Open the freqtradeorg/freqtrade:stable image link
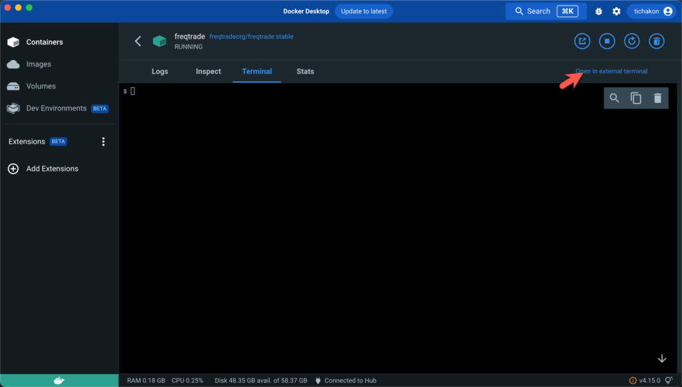Screen dimensions: 682x387 point(251,37)
